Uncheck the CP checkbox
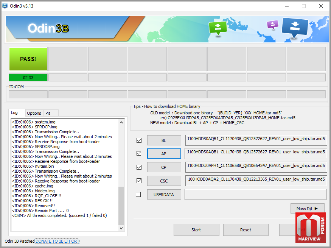The image size is (331, 248). 139,167
